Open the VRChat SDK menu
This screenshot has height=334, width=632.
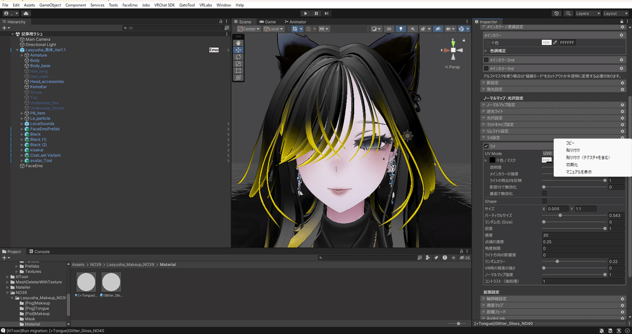[164, 5]
